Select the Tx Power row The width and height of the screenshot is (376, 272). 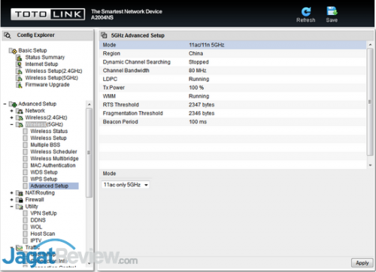pos(233,87)
